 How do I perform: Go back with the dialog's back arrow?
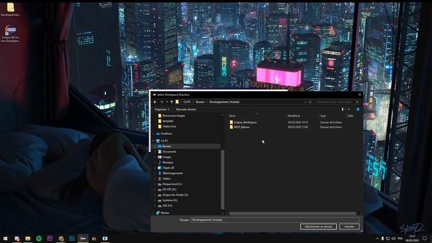155,102
